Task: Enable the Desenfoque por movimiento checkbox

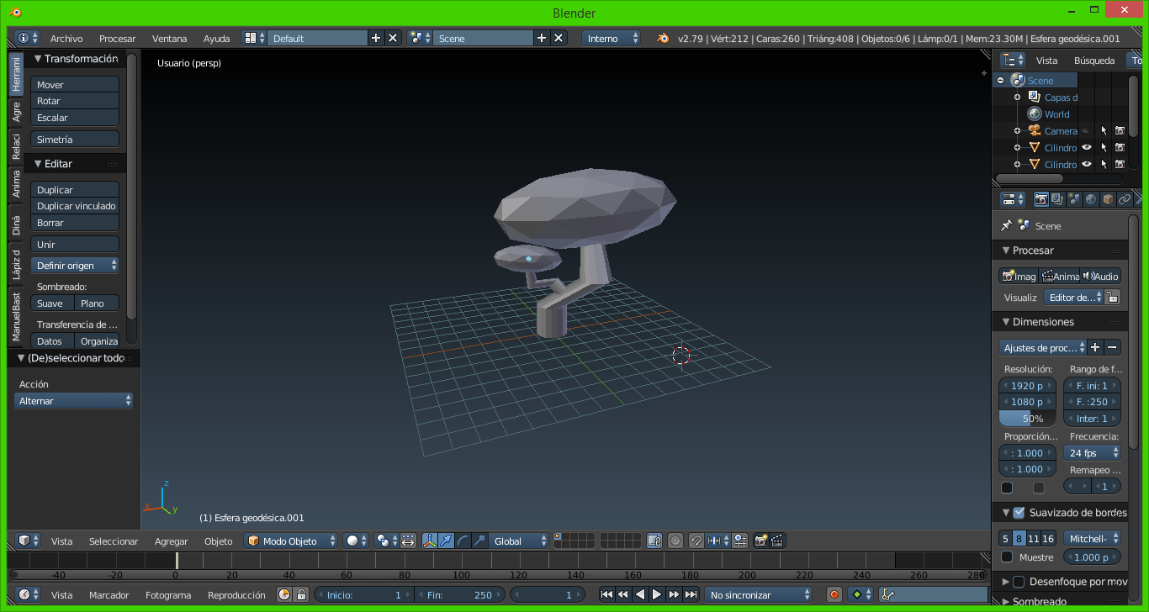Action: coord(1019,582)
